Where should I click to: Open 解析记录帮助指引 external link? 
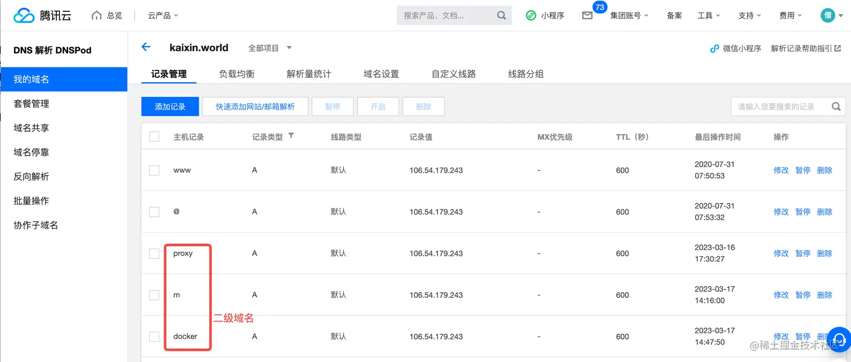coord(806,48)
